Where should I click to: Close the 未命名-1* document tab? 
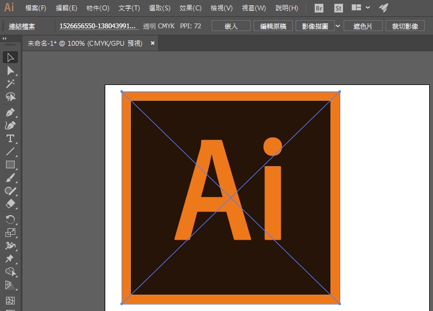coord(153,43)
